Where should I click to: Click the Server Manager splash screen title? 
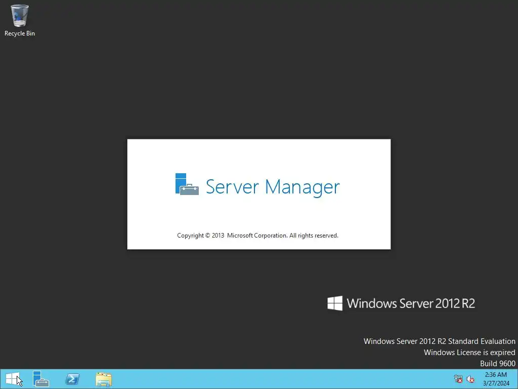click(273, 186)
